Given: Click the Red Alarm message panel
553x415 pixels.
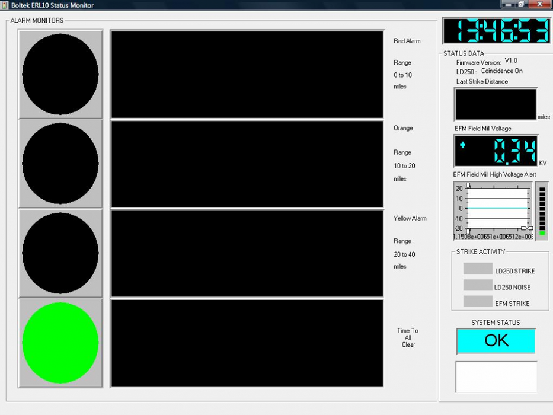Looking at the screenshot, I should (247, 75).
